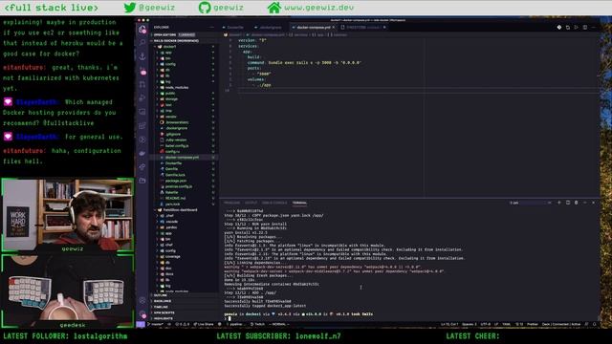Expand the vendor folder

click(184, 117)
